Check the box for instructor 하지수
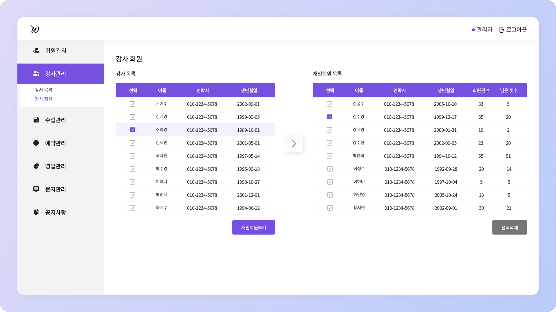Image resolution: width=556 pixels, height=312 pixels. (132, 208)
